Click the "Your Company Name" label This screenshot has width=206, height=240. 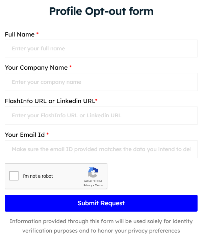pyautogui.click(x=36, y=68)
